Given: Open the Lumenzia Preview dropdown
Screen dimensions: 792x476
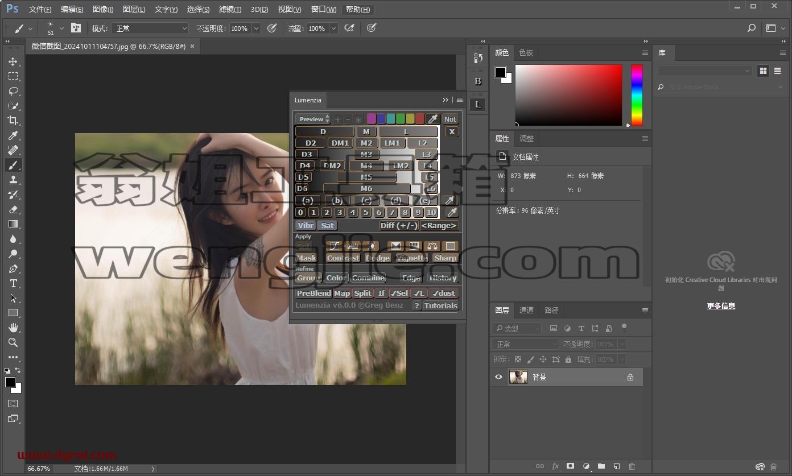Looking at the screenshot, I should 312,119.
